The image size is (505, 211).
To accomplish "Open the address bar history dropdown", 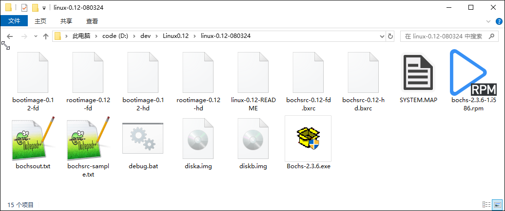I will click(381, 36).
